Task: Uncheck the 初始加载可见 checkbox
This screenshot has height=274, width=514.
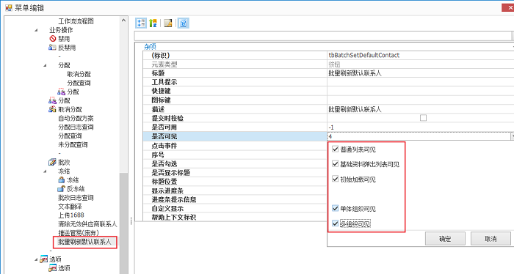Action: (x=335, y=179)
